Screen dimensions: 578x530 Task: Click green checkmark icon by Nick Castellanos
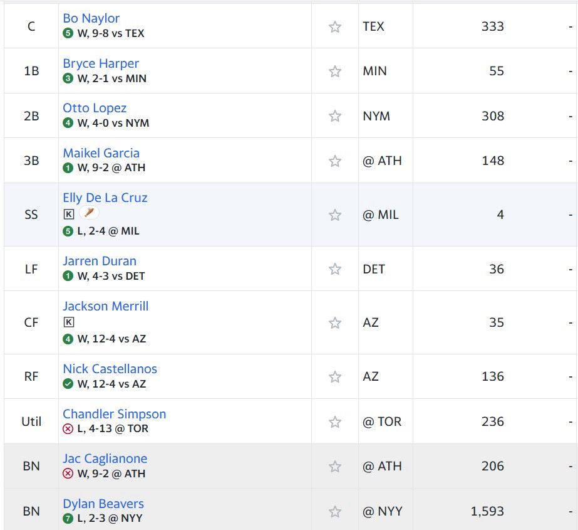pyautogui.click(x=68, y=384)
